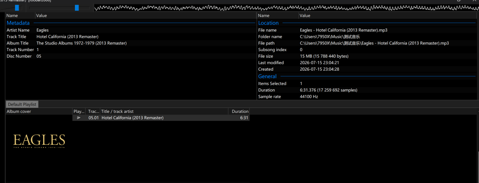The height and width of the screenshot is (183, 479).
Task: Select the Subsong index value 0
Action: 301,50
